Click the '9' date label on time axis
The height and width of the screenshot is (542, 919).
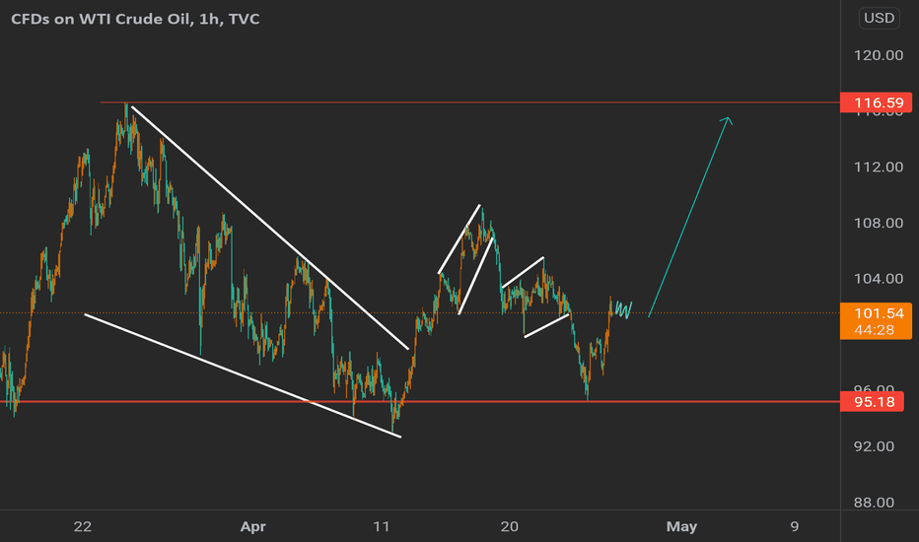point(794,527)
